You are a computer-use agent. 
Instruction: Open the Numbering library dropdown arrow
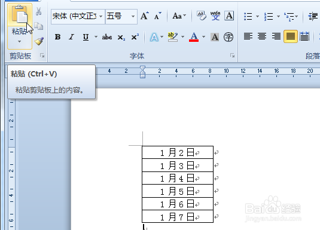point(278,16)
